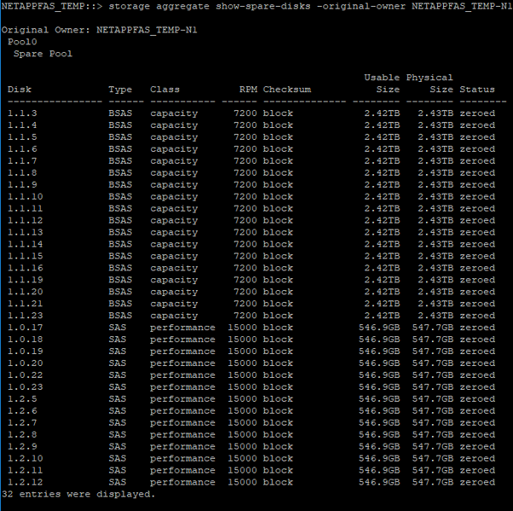513x511 pixels.
Task: Select disk name 1.2.5
Action: (x=22, y=399)
